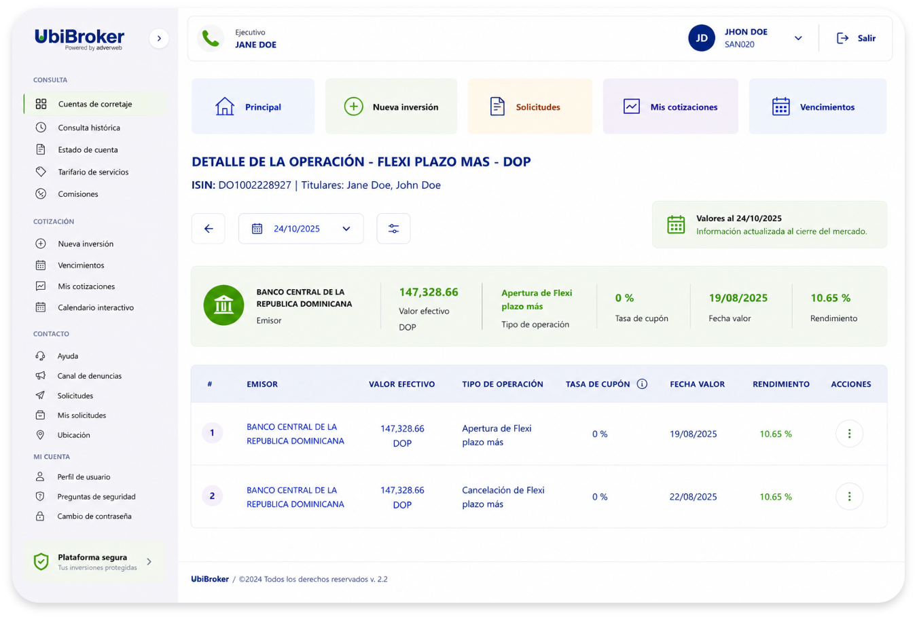Click the Calendario interactivo icon

pos(41,307)
